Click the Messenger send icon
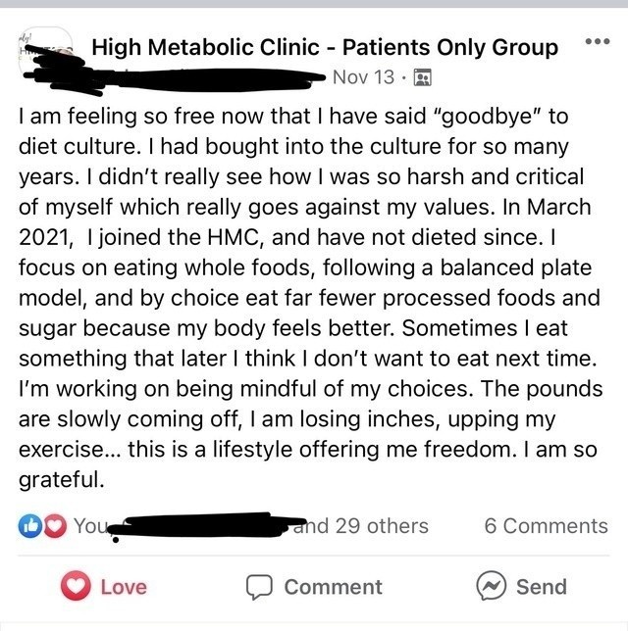This screenshot has height=631, width=628. point(491,586)
